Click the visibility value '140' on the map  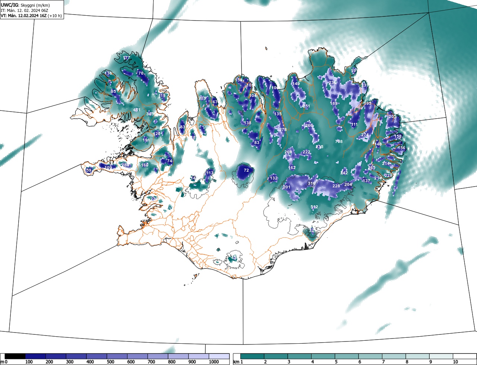pos(378,144)
